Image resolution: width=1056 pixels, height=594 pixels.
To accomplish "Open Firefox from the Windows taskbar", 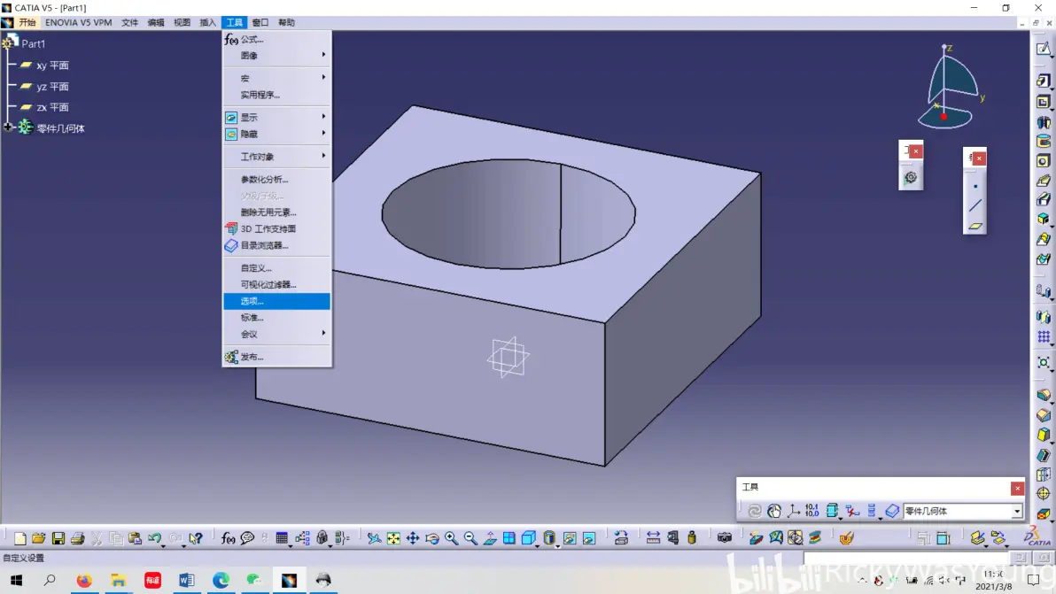I will 84,580.
